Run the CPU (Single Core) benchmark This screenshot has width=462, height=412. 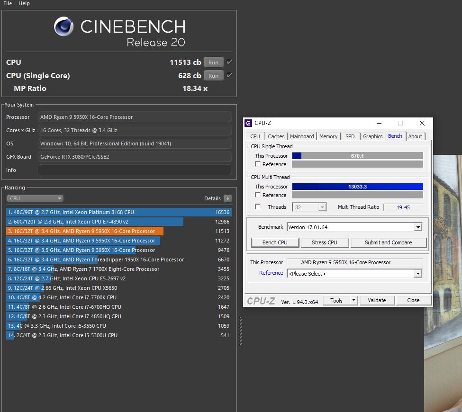click(213, 76)
